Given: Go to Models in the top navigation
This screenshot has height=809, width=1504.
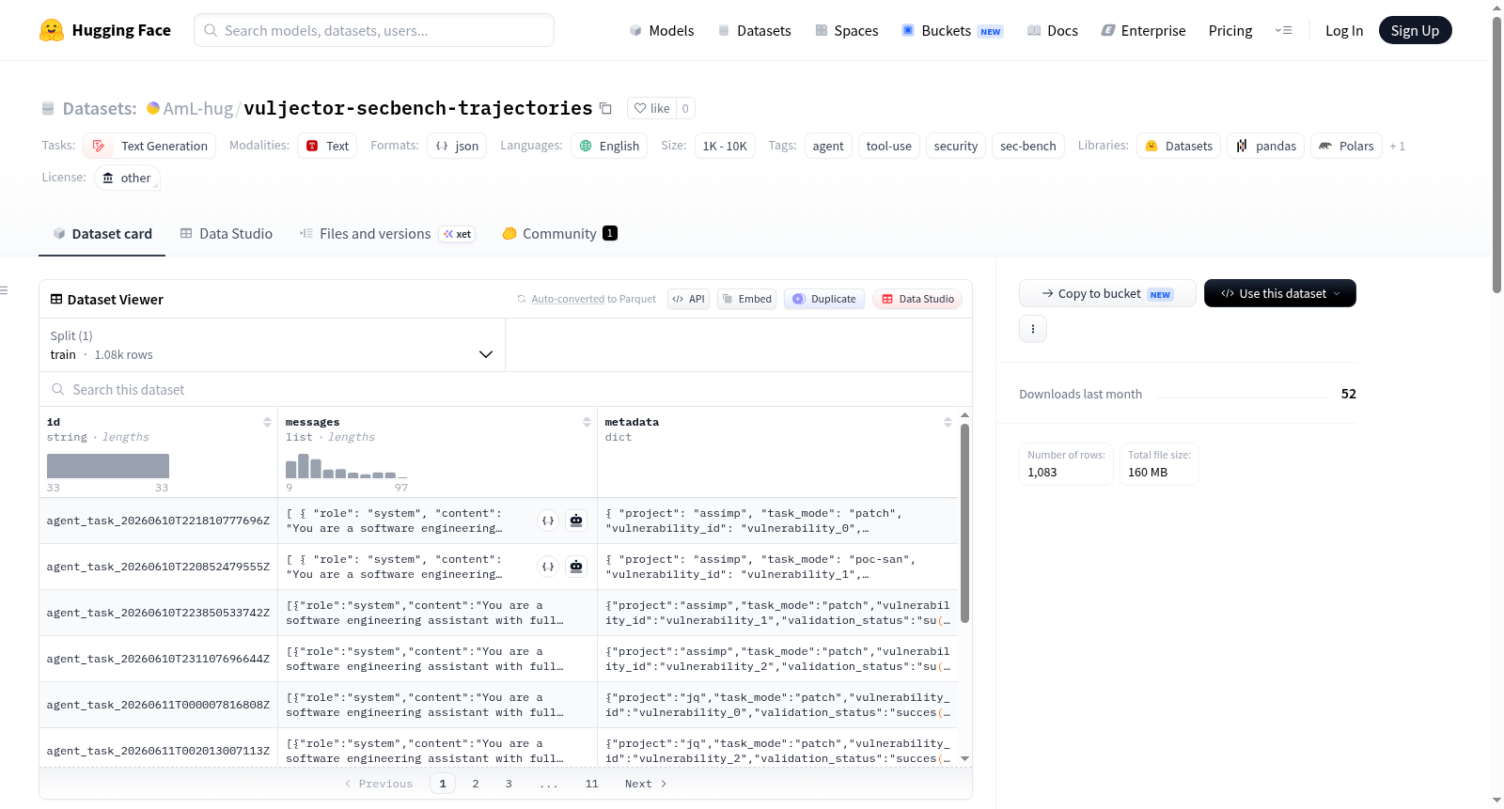Looking at the screenshot, I should coord(662,30).
